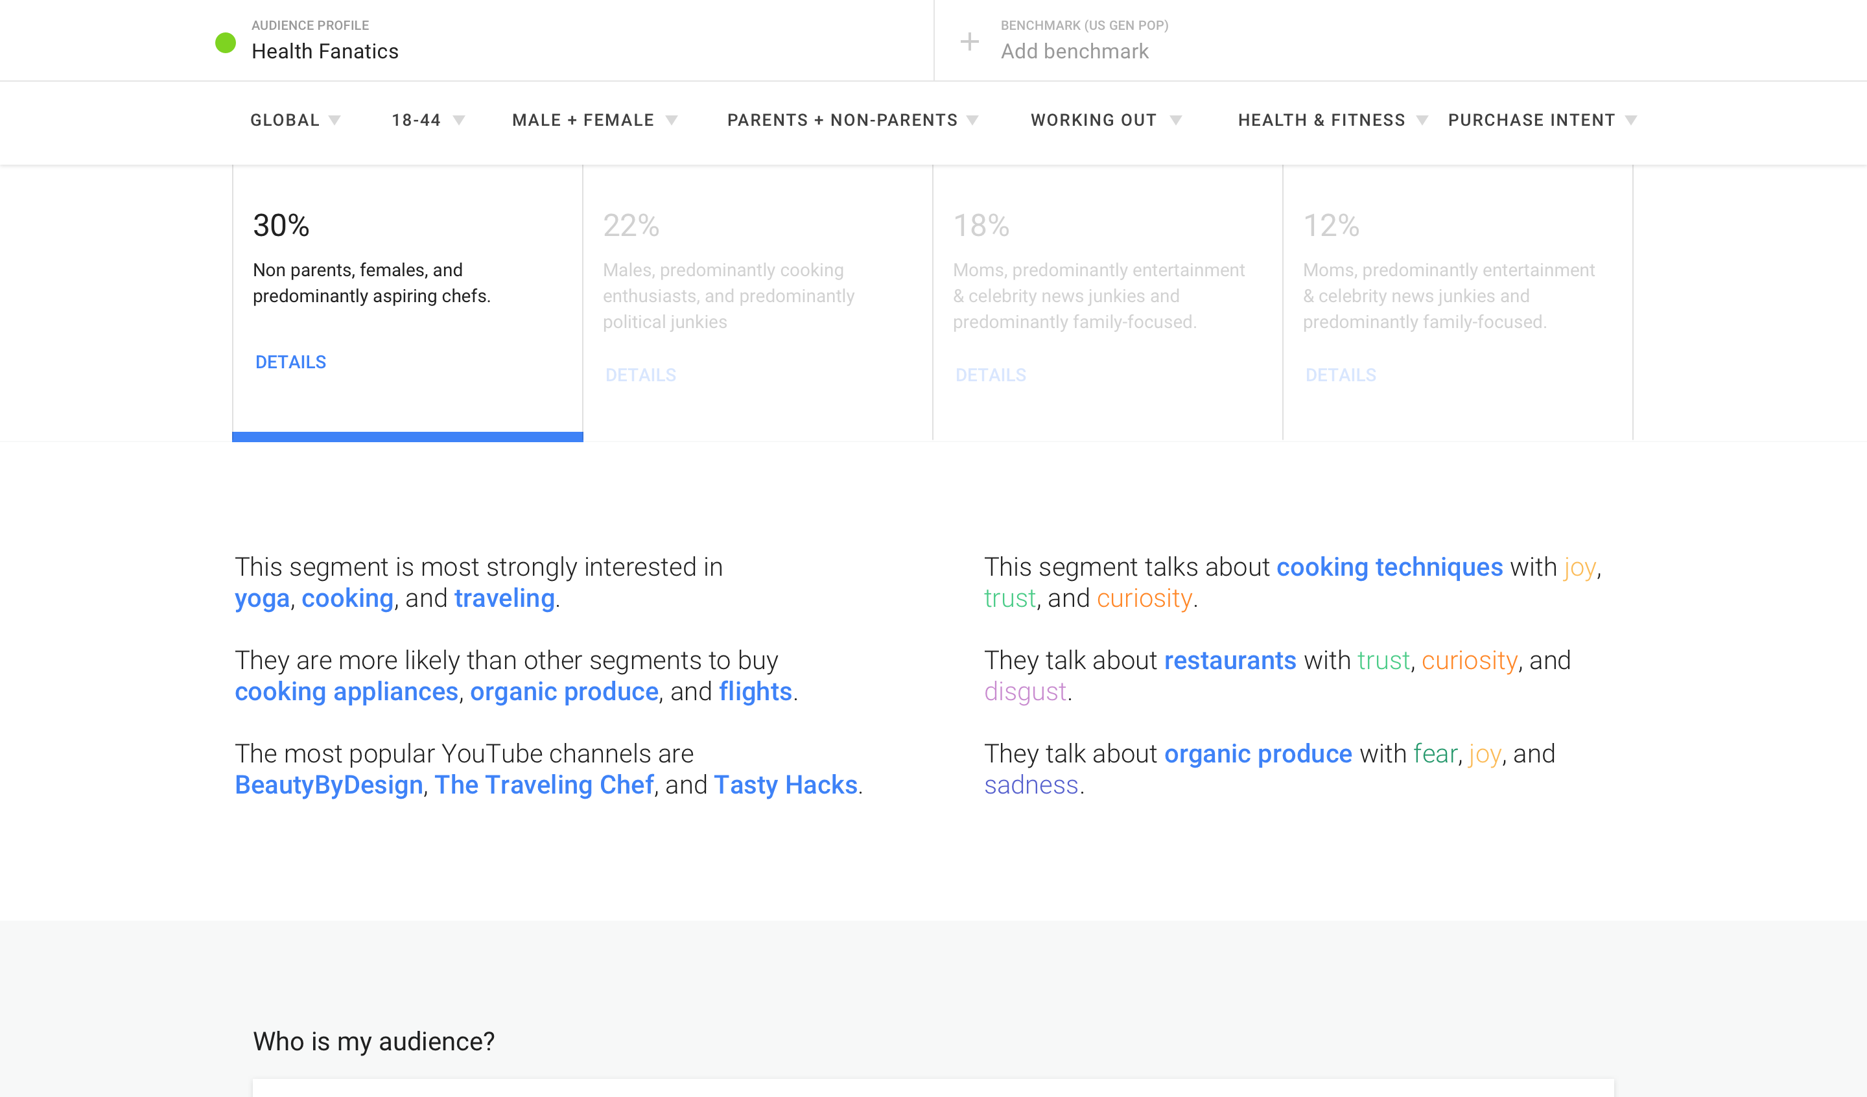Click the flights link
Screen dimensions: 1867x1097
[x=755, y=692]
